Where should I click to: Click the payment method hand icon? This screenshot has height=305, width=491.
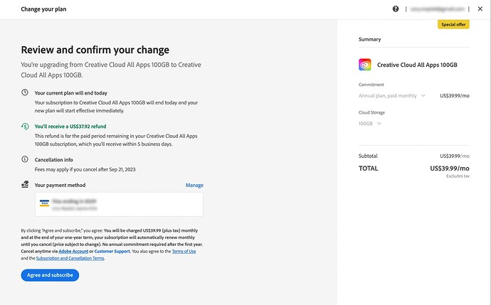click(x=25, y=184)
